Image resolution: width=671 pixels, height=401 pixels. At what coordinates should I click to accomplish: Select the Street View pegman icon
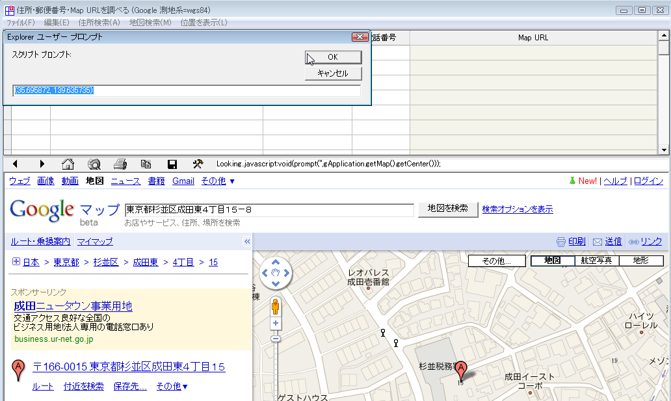(276, 306)
